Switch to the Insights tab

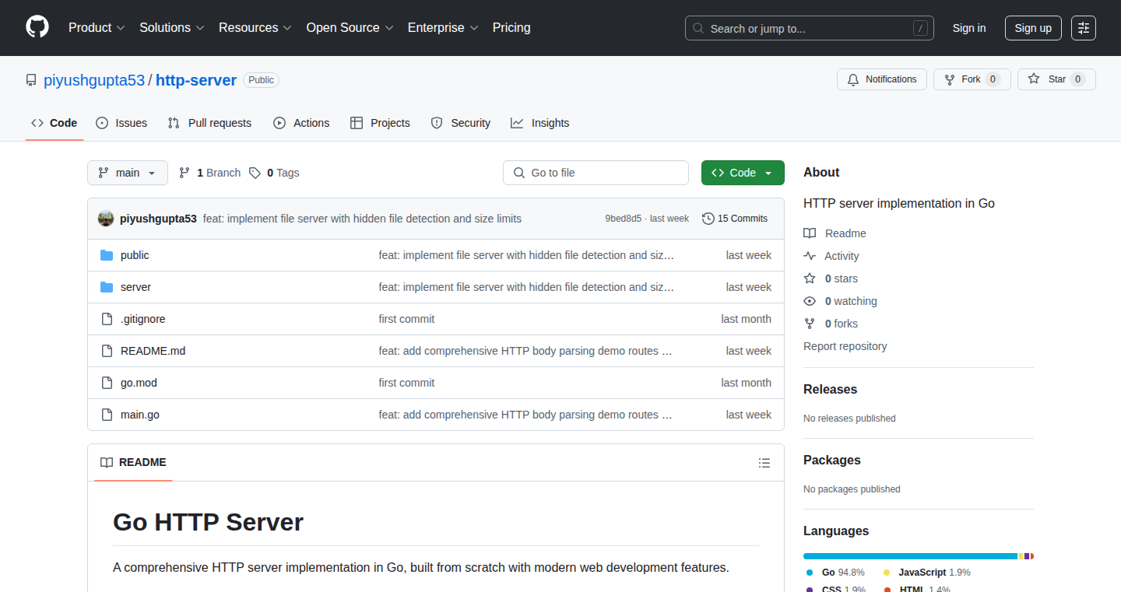(540, 123)
